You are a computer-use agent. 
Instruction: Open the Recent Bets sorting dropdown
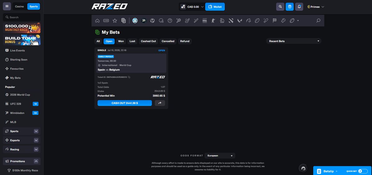pyautogui.click(x=294, y=41)
